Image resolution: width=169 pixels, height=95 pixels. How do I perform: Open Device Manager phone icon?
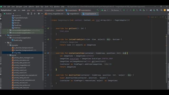click(x=154, y=10)
